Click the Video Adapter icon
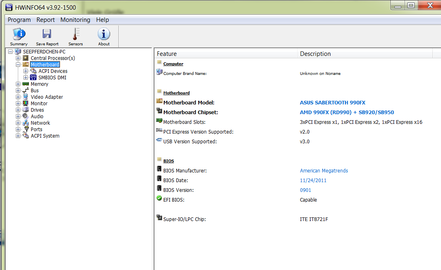This screenshot has width=441, height=270. tap(26, 97)
